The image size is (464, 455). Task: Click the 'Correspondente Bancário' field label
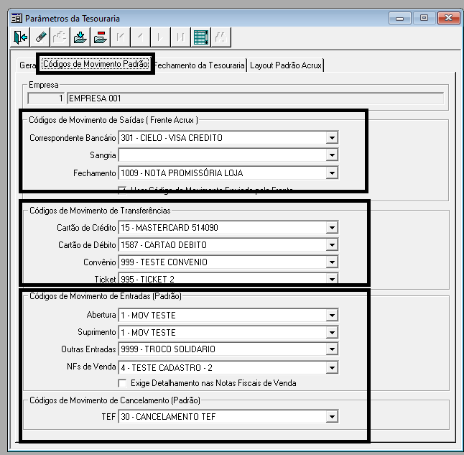tap(73, 138)
